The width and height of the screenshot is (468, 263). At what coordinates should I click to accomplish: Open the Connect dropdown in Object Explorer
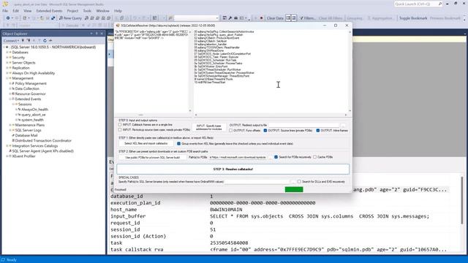[x=11, y=41]
